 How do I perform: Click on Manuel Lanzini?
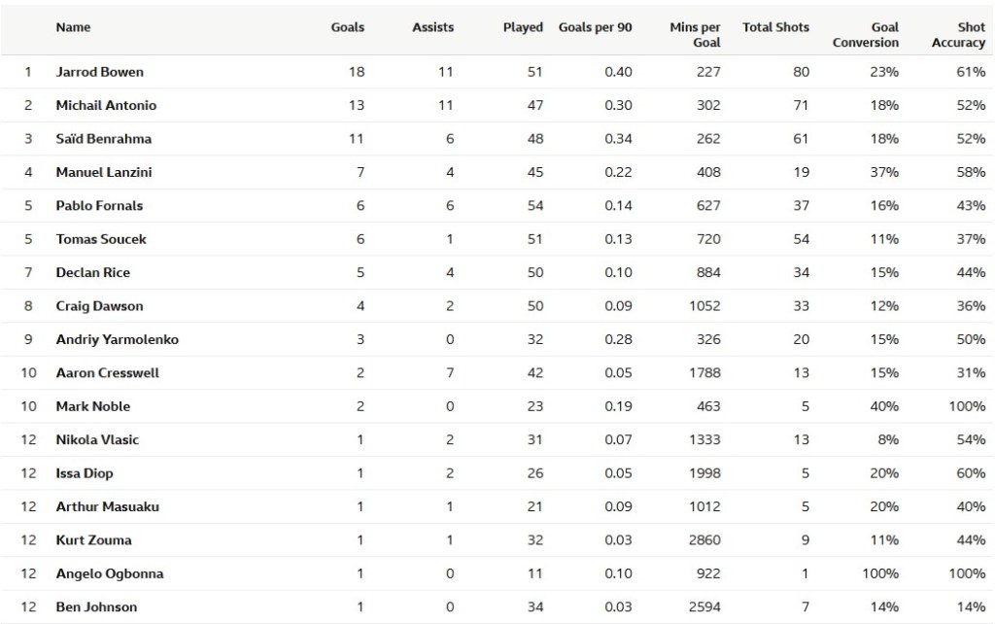104,172
